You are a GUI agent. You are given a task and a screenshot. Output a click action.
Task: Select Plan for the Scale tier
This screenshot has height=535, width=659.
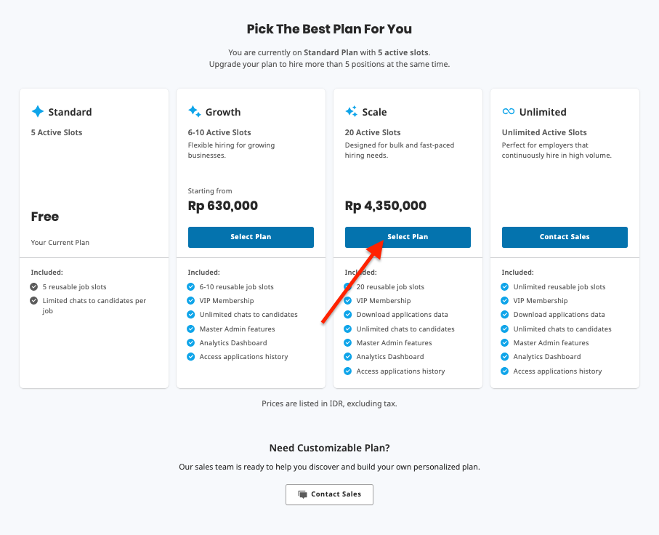pyautogui.click(x=408, y=237)
